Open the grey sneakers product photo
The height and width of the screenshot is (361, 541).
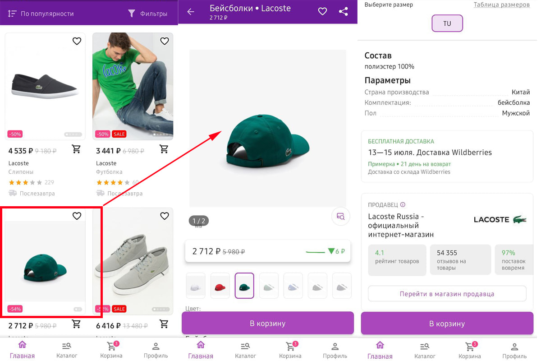pyautogui.click(x=133, y=261)
